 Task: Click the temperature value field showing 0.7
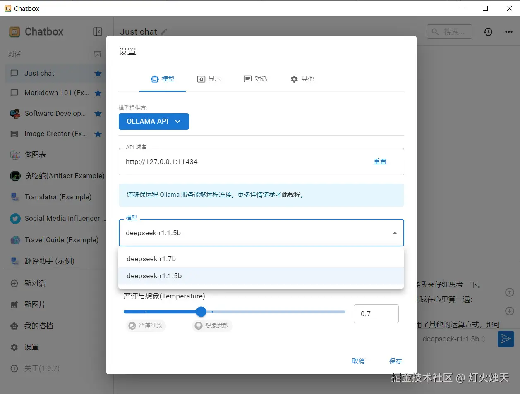pos(376,314)
